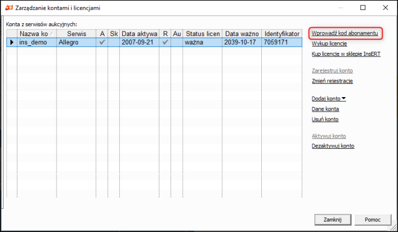
Task: Open help with the 'Pomoc' button
Action: [372, 220]
